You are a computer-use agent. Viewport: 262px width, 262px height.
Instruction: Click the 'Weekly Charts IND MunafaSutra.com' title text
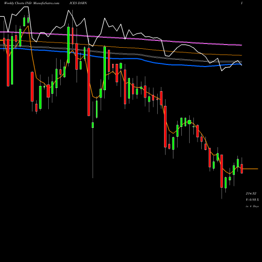pos(31,3)
